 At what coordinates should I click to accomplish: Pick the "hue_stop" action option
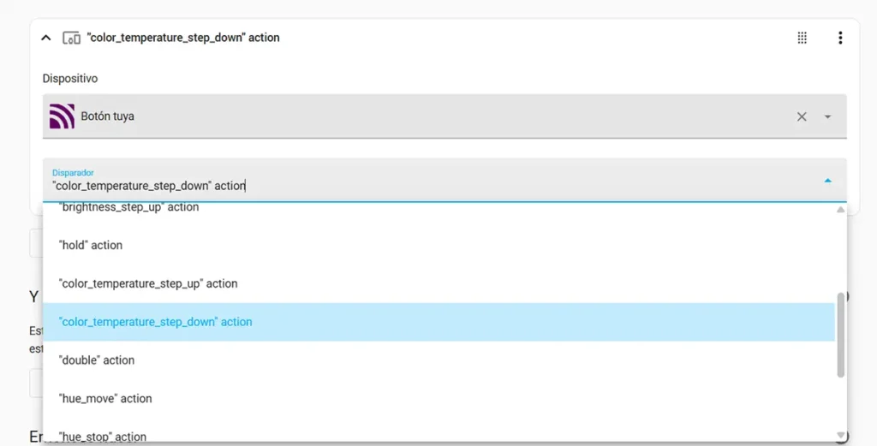103,436
